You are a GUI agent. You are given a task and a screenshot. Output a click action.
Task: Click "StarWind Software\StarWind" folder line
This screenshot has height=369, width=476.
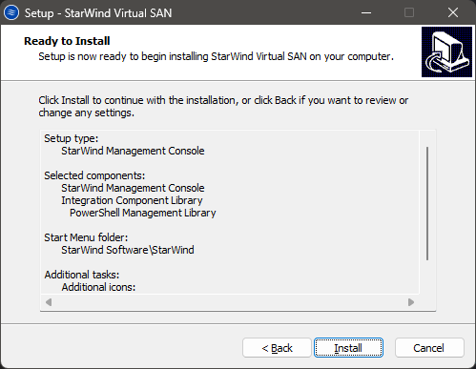click(x=128, y=250)
